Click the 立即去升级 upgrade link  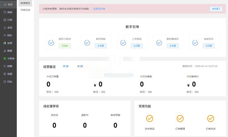99,9
